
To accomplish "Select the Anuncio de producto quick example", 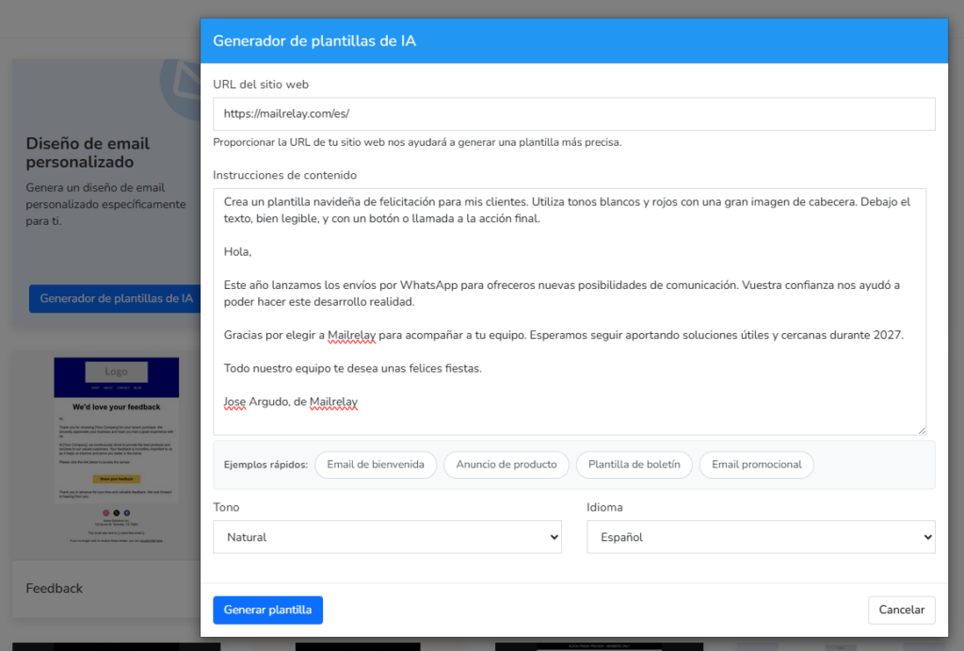I will pos(506,465).
